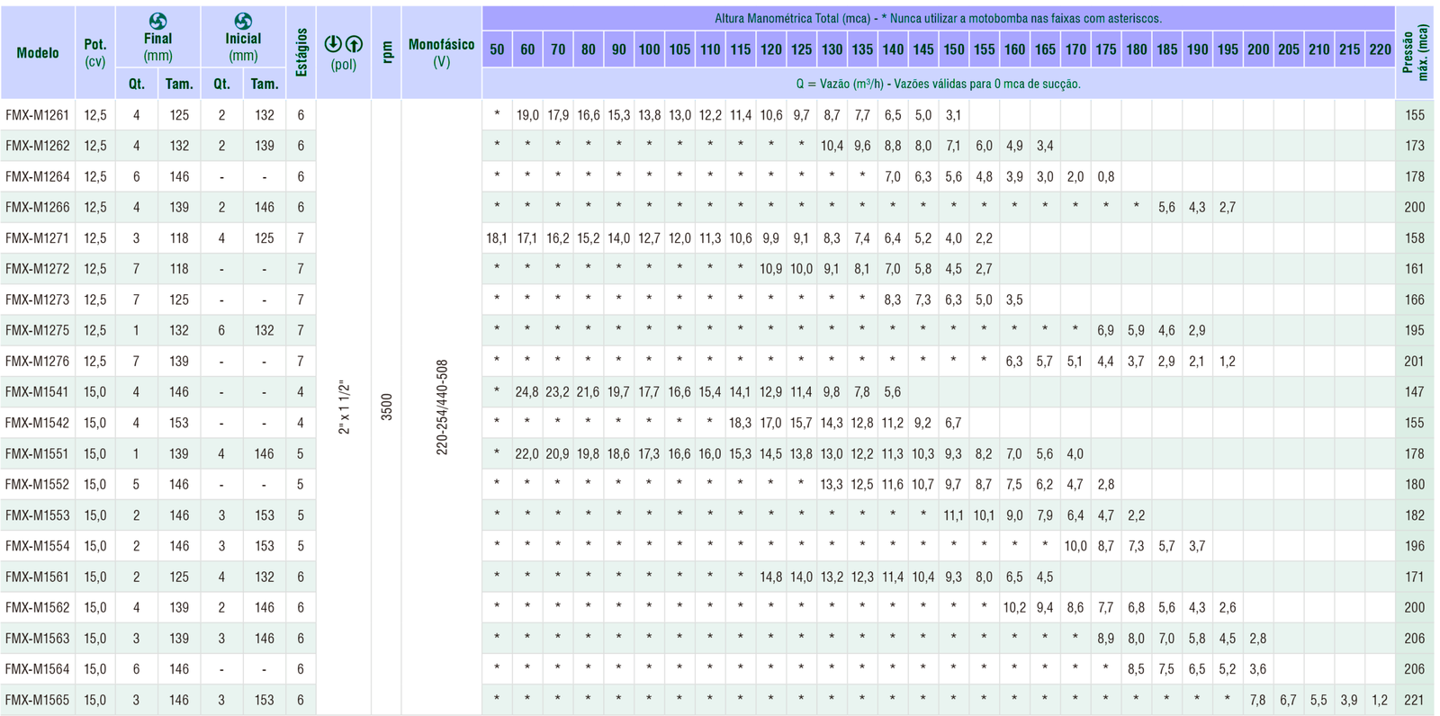Select model FMX-M1565
The width and height of the screenshot is (1440, 716).
37,700
